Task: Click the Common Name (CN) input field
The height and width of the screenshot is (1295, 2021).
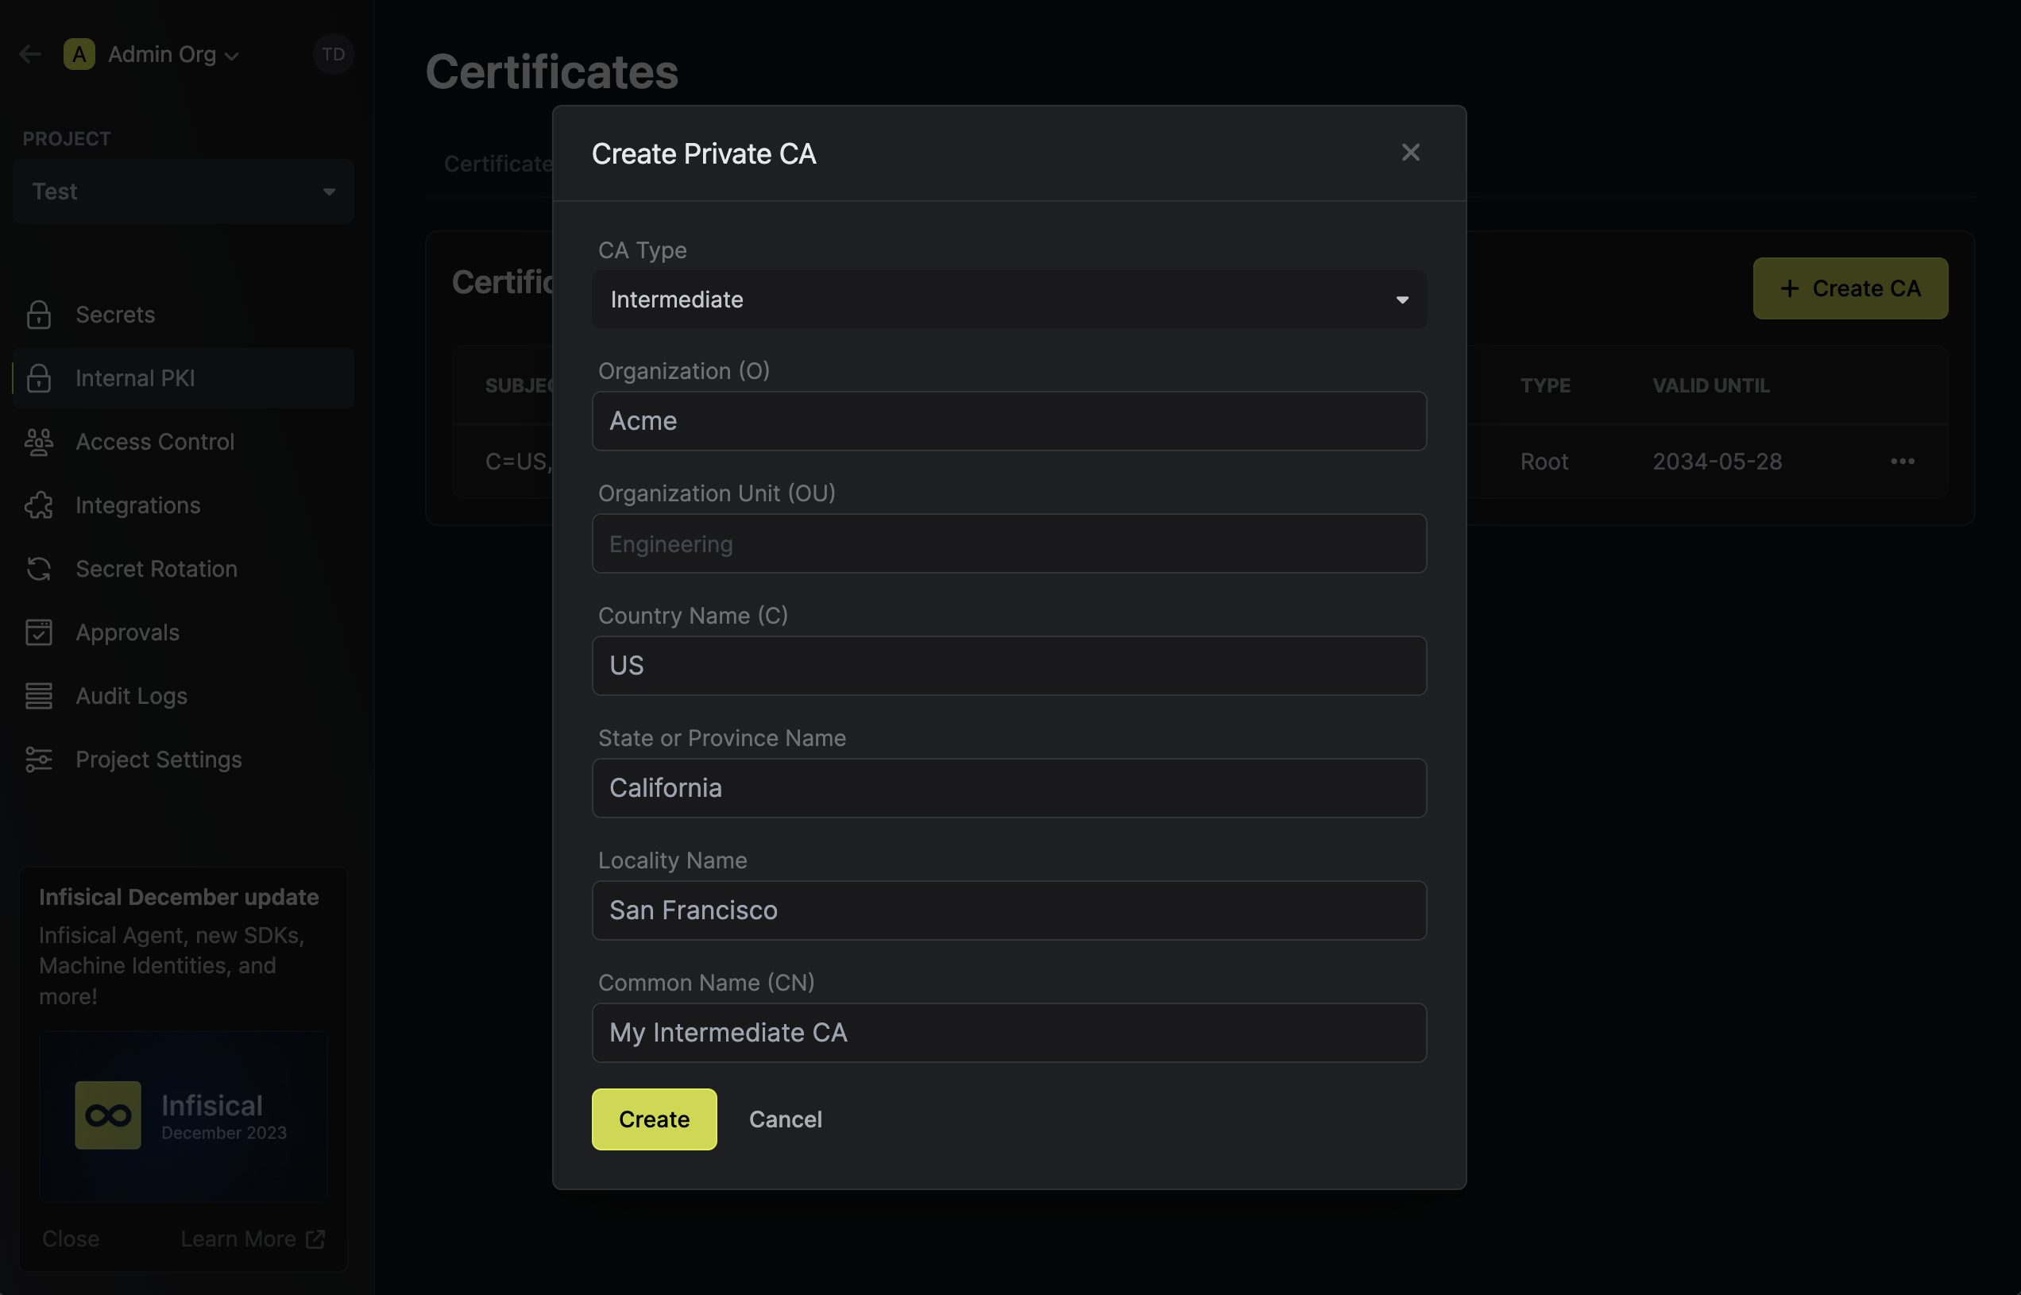Action: click(x=1009, y=1033)
